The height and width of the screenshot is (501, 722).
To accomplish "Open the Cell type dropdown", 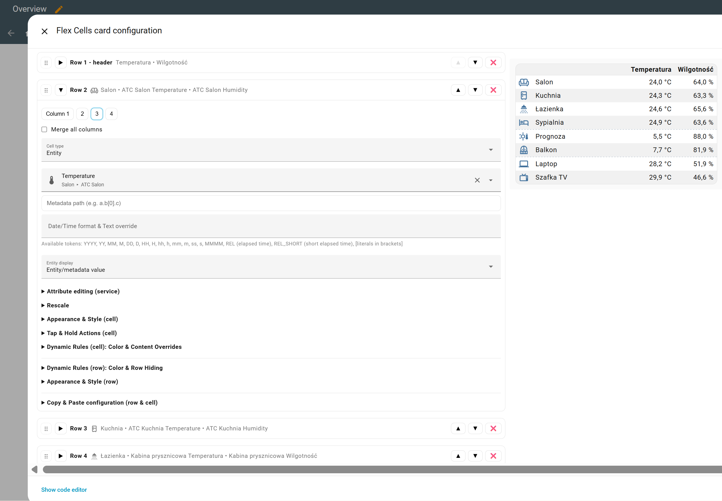I will coord(270,150).
